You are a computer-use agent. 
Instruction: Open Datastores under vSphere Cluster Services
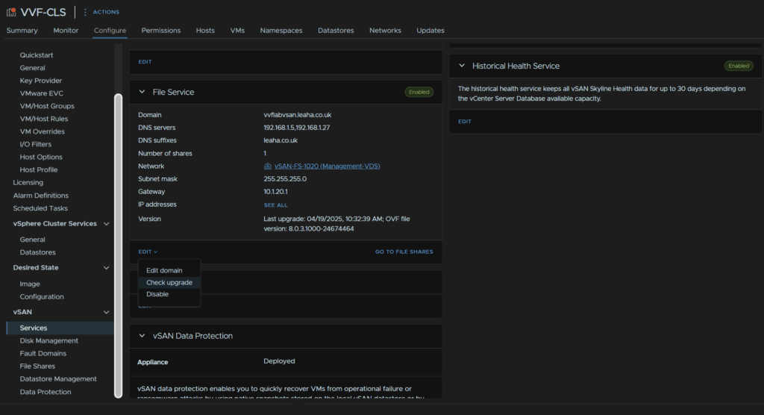pos(37,252)
